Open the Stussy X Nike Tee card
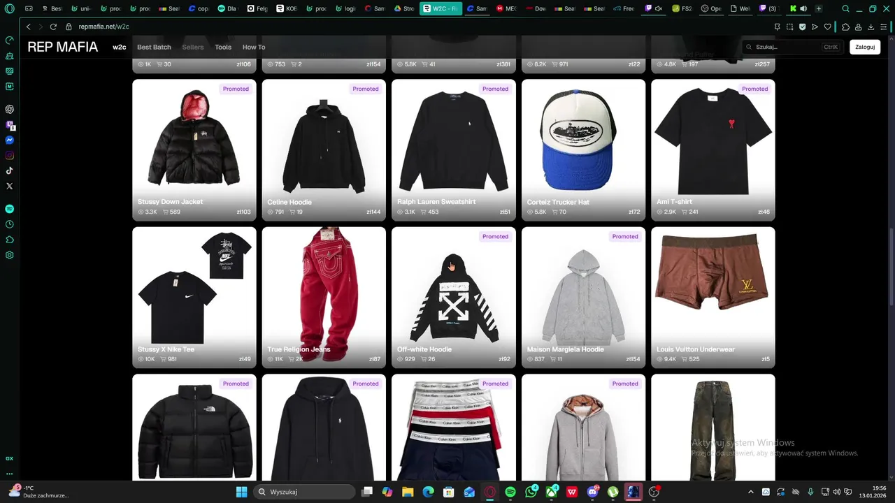895x503 pixels. [194, 298]
